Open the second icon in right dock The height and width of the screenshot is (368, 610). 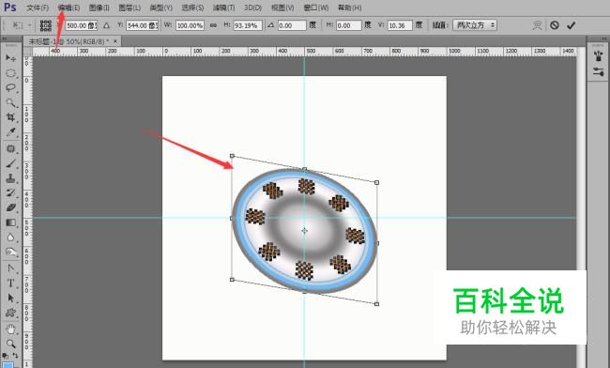click(599, 71)
